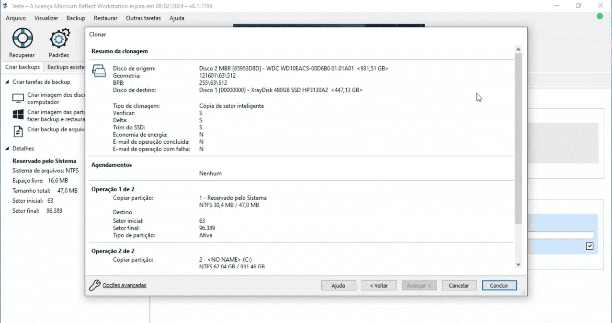Click the 'Setor final: 96.389' line under Detalhes
This screenshot has height=323, width=612.
(37, 211)
